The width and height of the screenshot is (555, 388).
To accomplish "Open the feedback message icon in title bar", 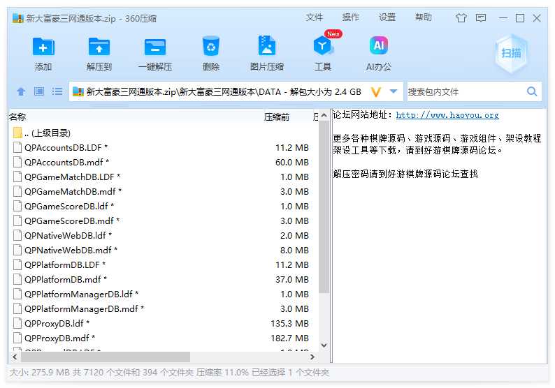I will click(481, 17).
